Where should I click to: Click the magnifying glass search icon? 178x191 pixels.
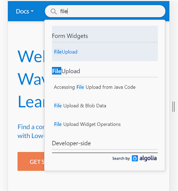(54, 12)
